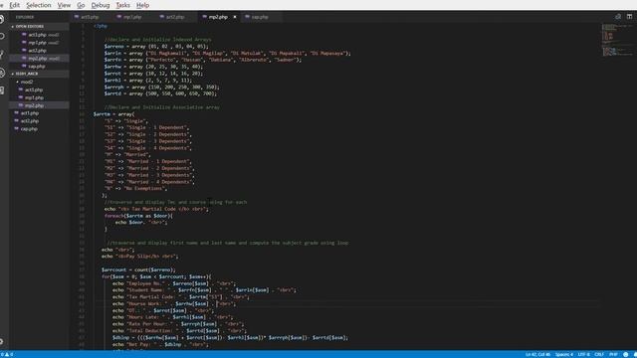The height and width of the screenshot is (358, 637).
Task: Switch to the cap.php editor tab
Action: pos(260,17)
